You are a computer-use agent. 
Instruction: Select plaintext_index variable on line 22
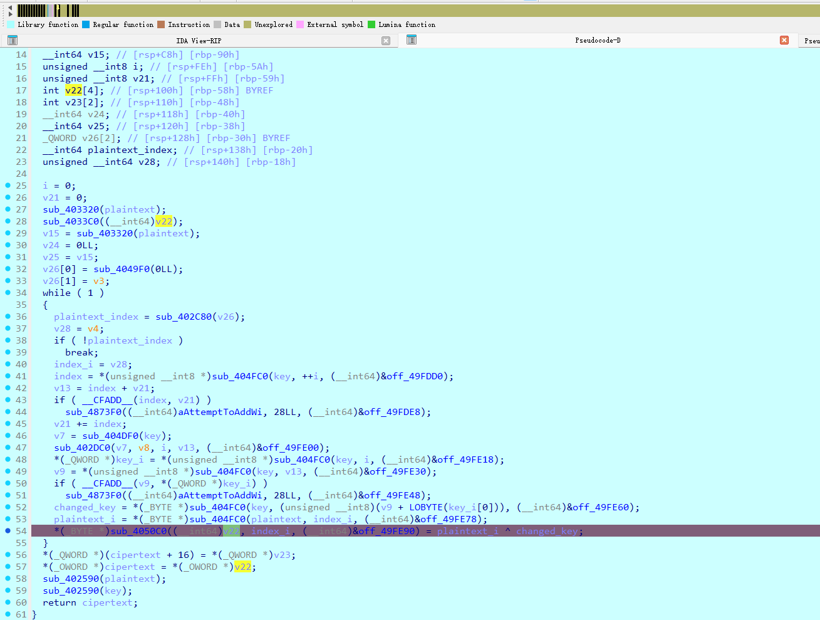130,150
